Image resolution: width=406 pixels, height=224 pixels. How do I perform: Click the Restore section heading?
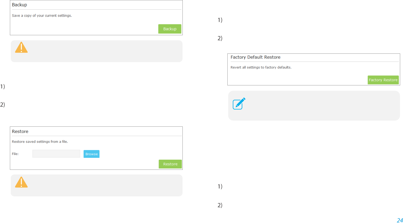[20, 132]
